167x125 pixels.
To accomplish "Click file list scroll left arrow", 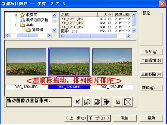I will pyautogui.click(x=62, y=36).
